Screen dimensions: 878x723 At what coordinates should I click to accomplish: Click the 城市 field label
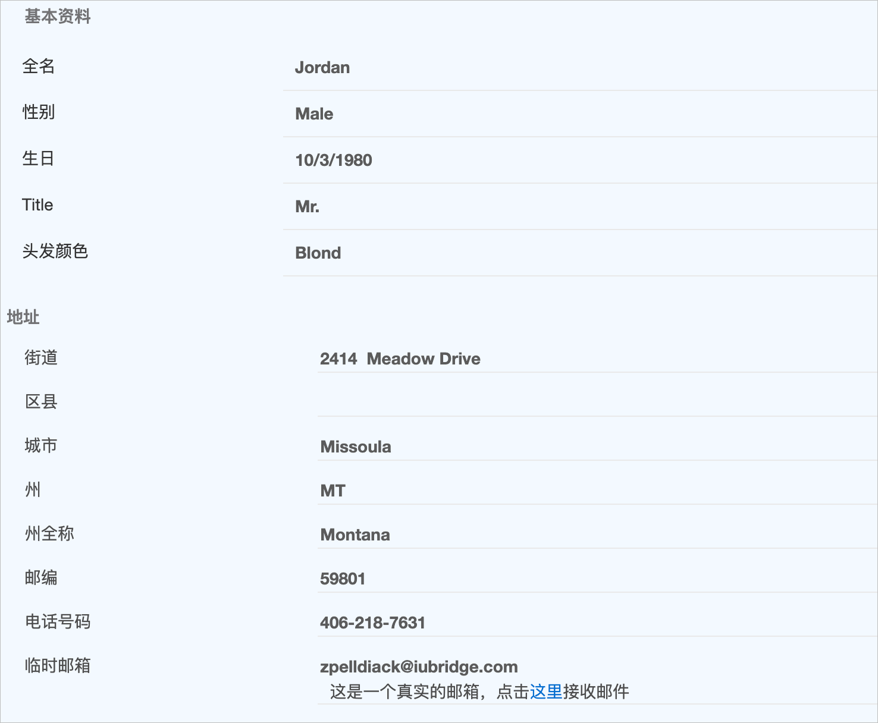(41, 445)
